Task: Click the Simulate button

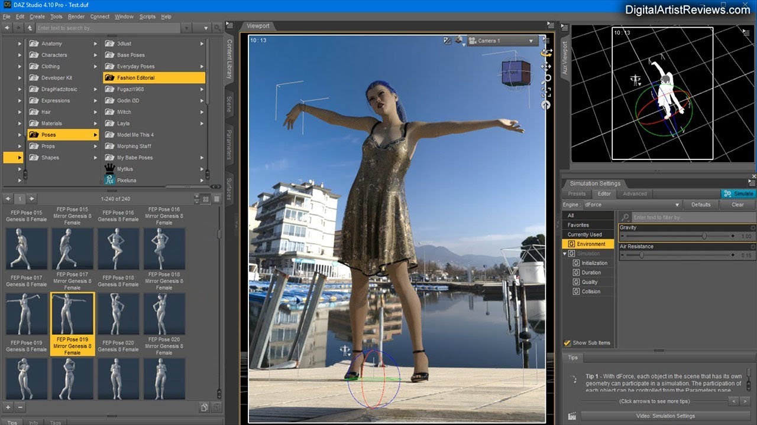Action: click(739, 194)
